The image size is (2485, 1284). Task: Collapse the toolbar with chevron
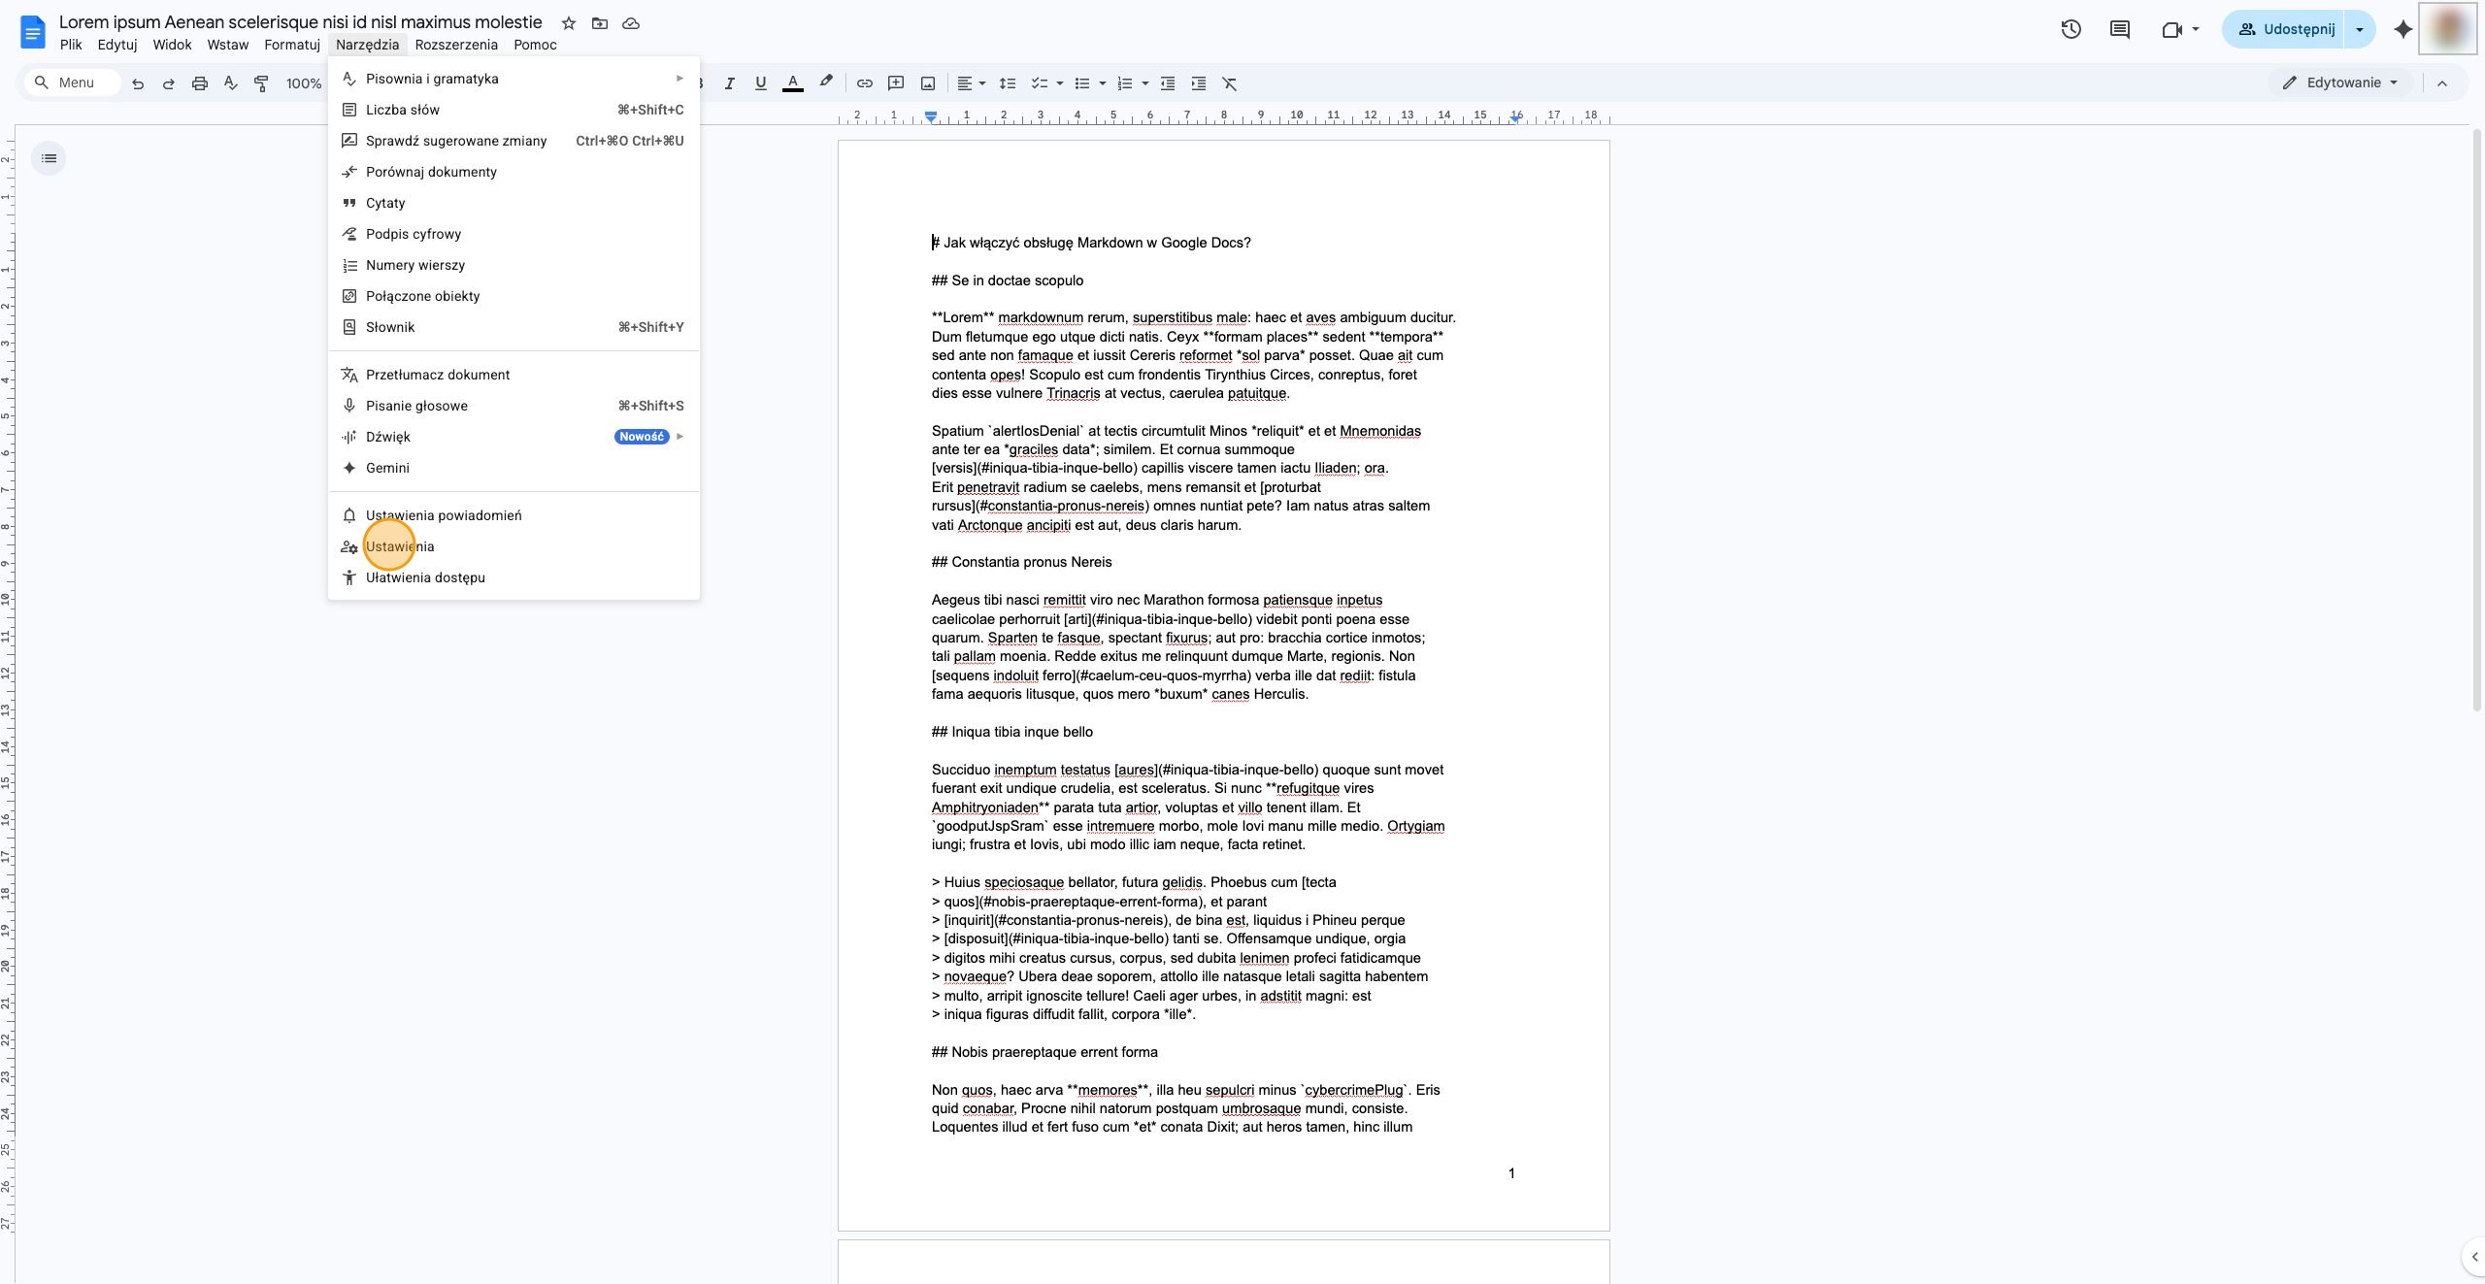pyautogui.click(x=2442, y=83)
